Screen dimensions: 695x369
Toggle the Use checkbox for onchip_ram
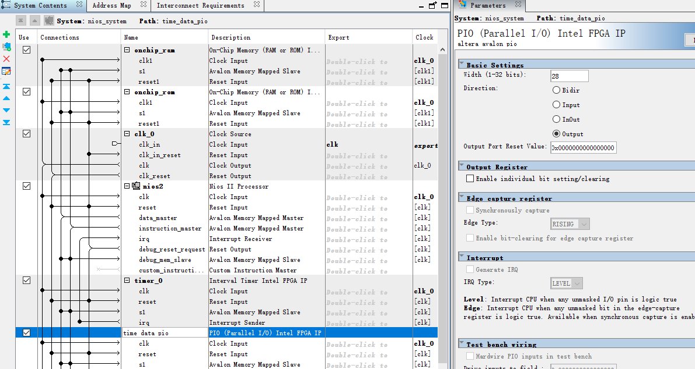pos(27,50)
